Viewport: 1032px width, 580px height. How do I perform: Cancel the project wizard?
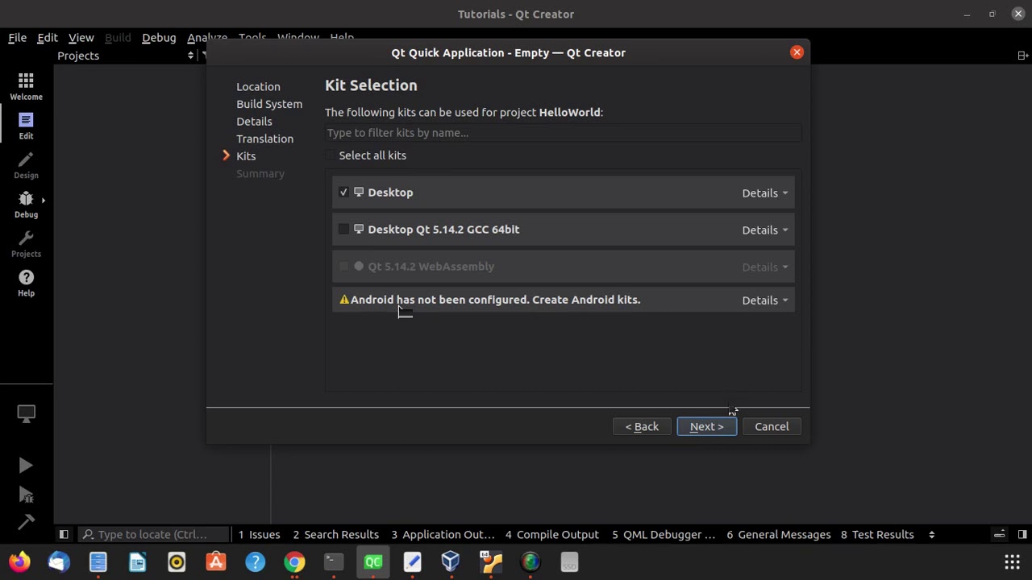[772, 426]
